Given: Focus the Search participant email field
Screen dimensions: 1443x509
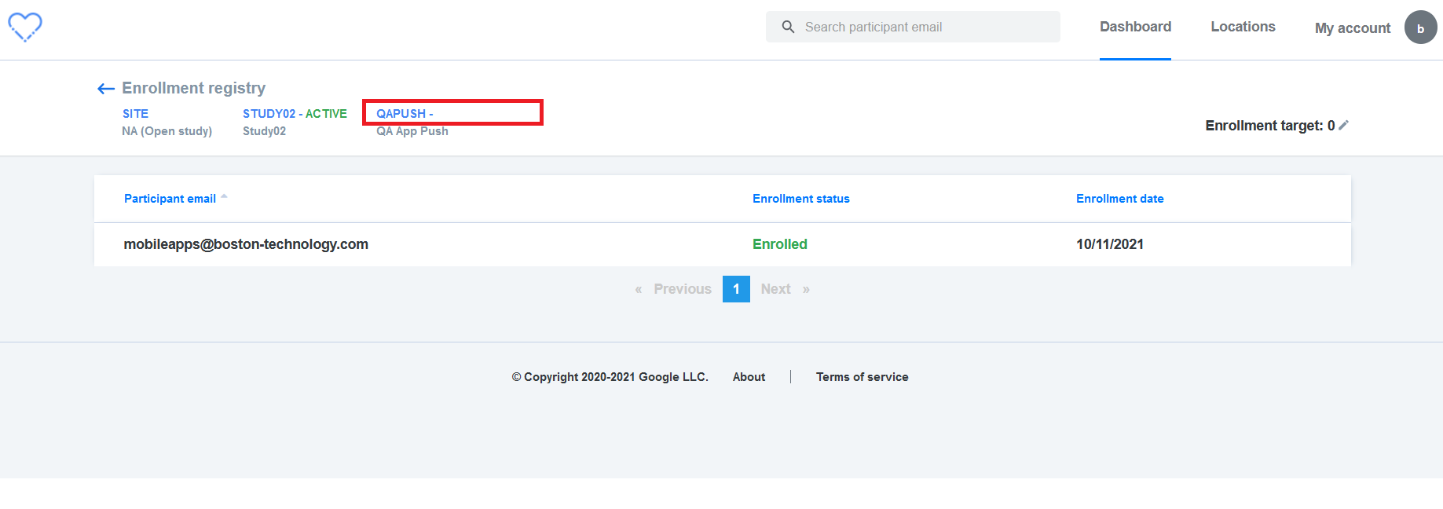Looking at the screenshot, I should click(913, 27).
